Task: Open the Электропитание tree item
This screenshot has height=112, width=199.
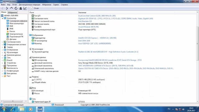Action: 15,34
